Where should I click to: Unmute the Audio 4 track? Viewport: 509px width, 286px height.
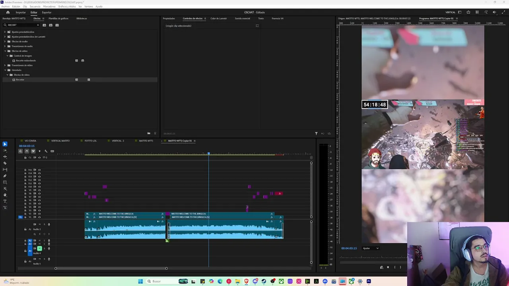(39, 248)
